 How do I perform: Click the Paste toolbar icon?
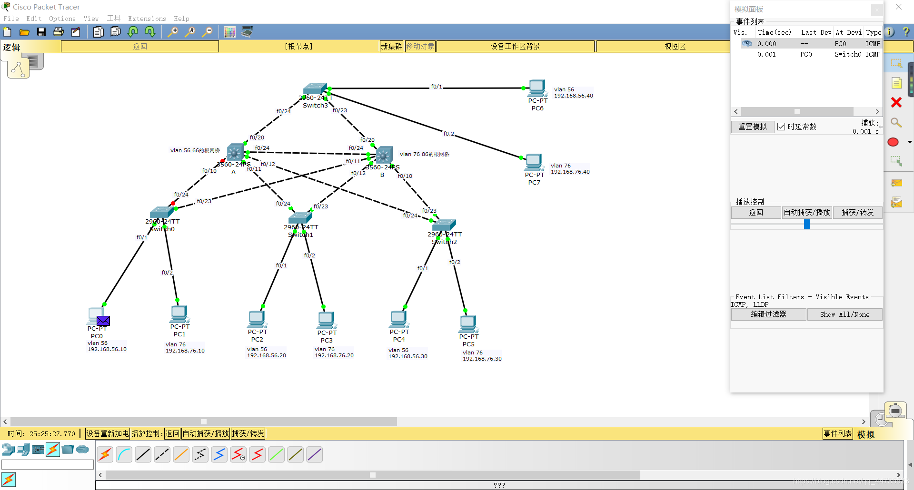(x=116, y=32)
